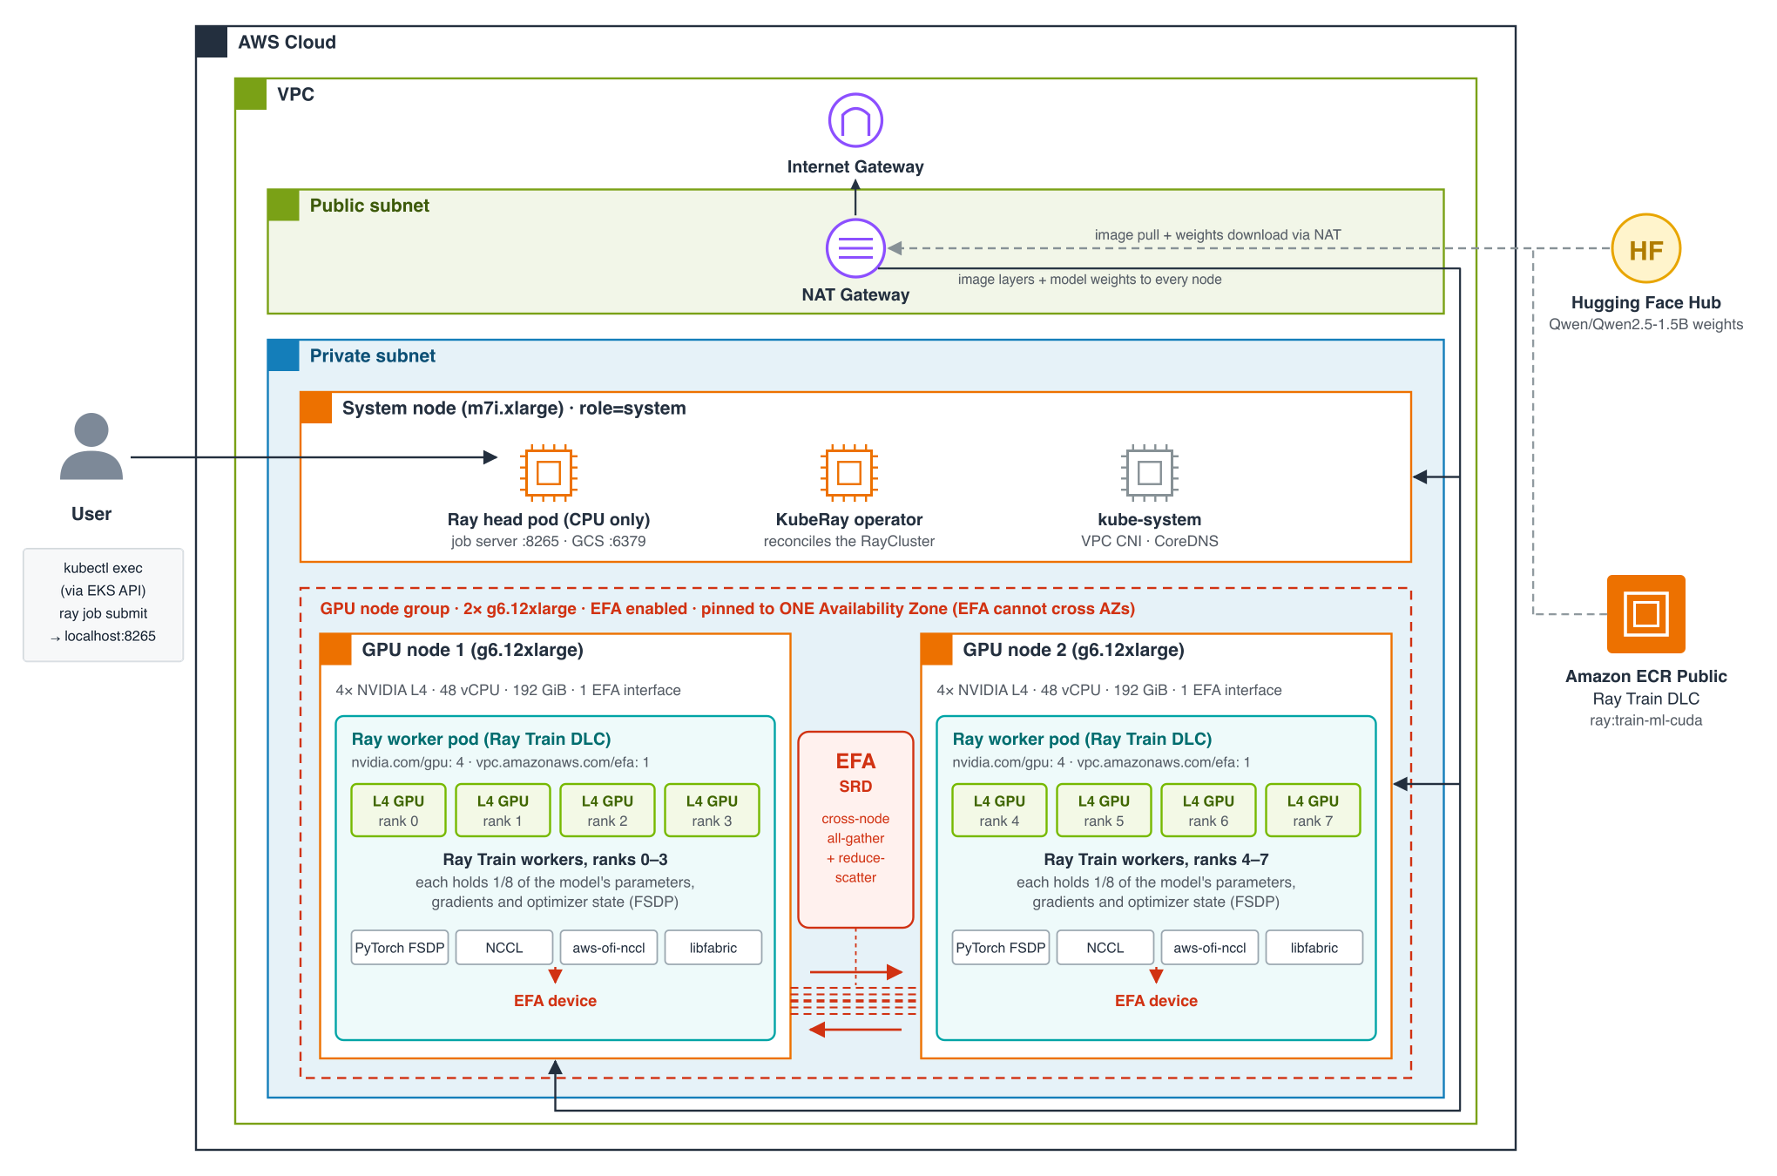Click the EFA SRD red box
This screenshot has width=1777, height=1176.
pos(855,829)
